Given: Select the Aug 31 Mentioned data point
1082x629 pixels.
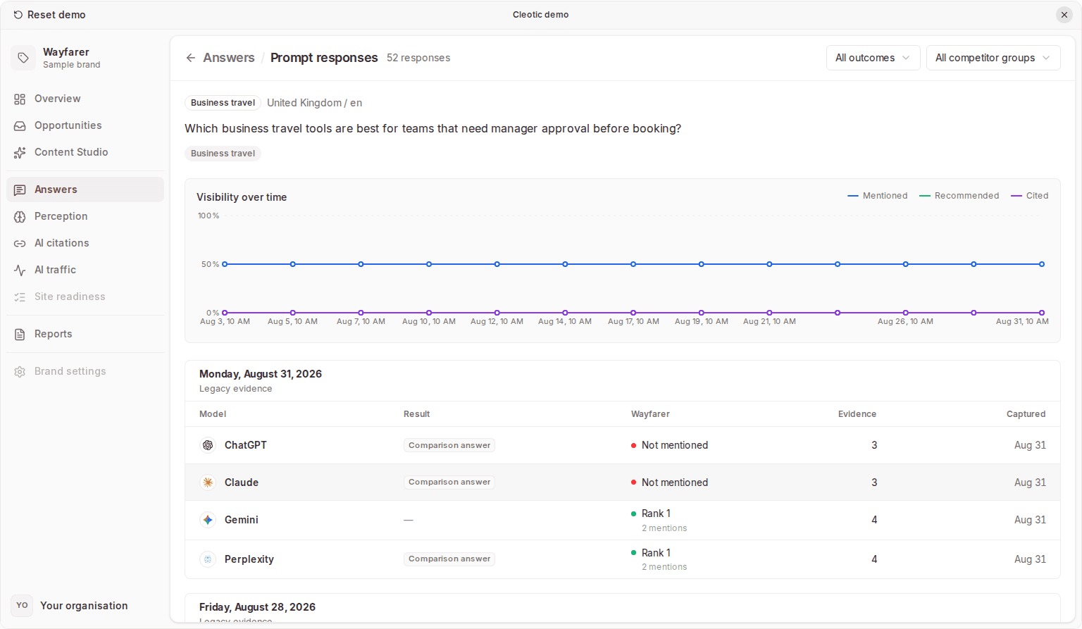Looking at the screenshot, I should (x=1041, y=264).
